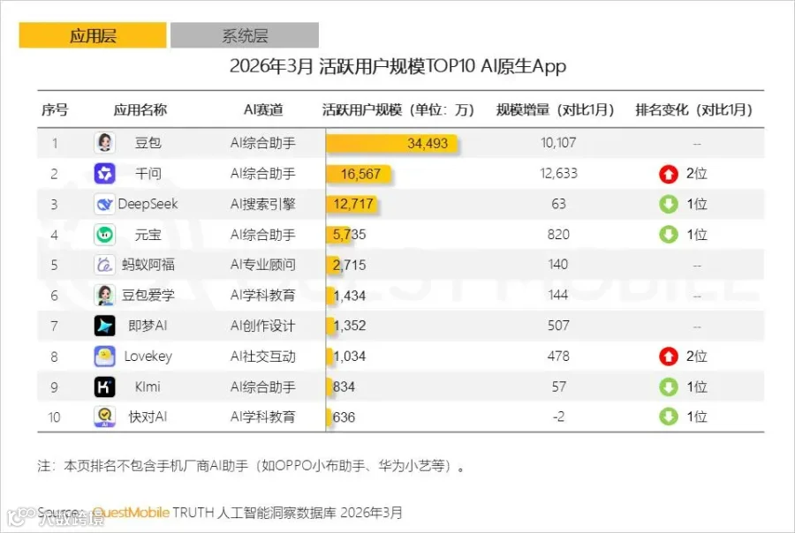Click the 豆包爱学 app icon
The image size is (795, 533).
click(x=104, y=295)
